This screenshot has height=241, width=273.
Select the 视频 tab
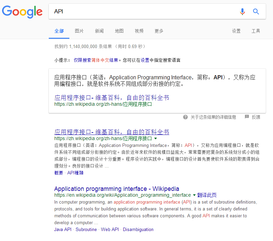139,31
